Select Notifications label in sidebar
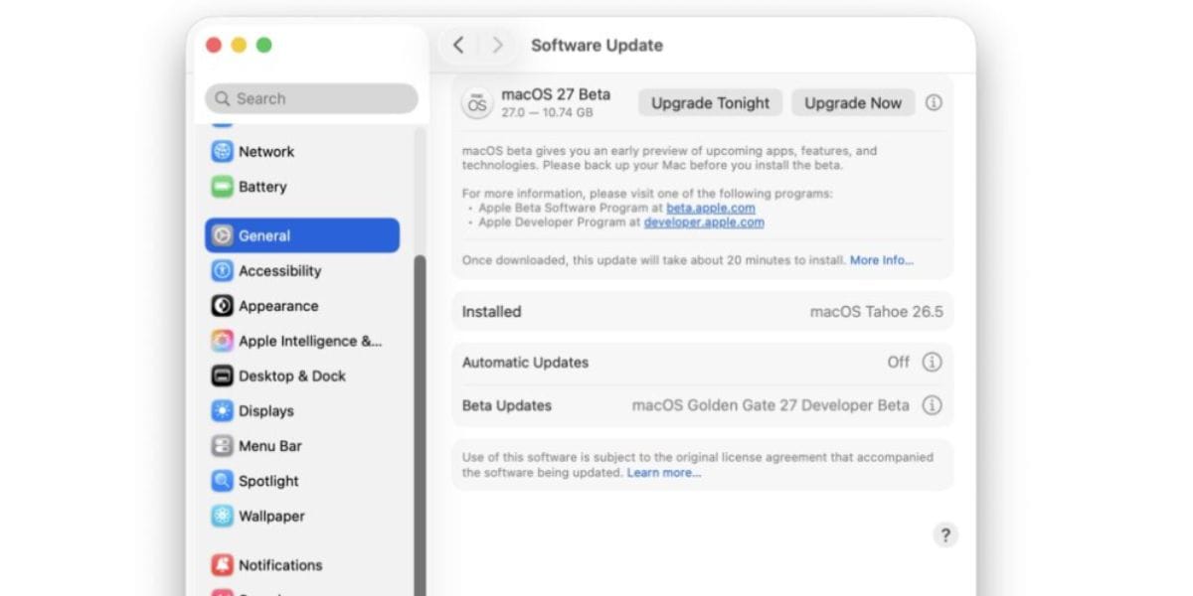The image size is (1193, 596). (280, 565)
